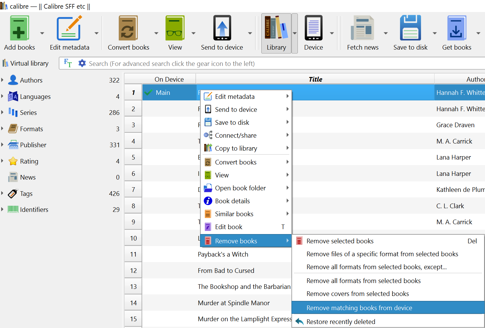Launch the View book toolbar icon
The image size is (485, 328).
coord(175,28)
